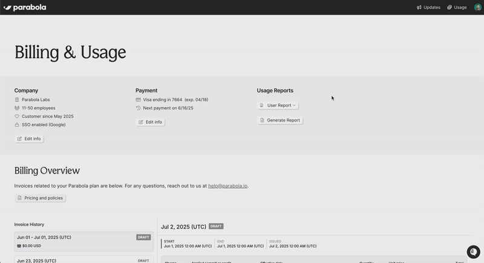The width and height of the screenshot is (484, 263).
Task: Click the SSO enabled (Google) text
Action: coord(44,125)
